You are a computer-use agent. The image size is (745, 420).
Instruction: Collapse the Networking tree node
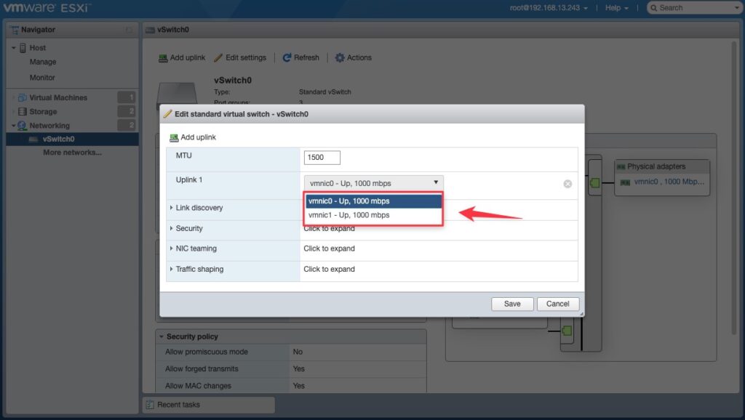pos(14,126)
